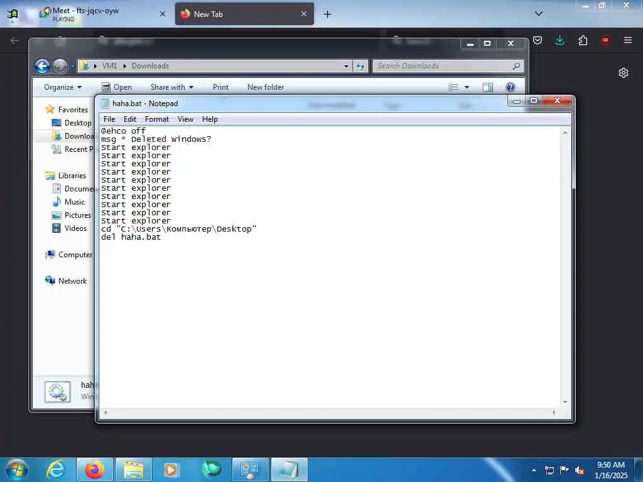This screenshot has width=643, height=482.
Task: Click Notepad horizontal scrollbar left arrow
Action: [x=105, y=412]
